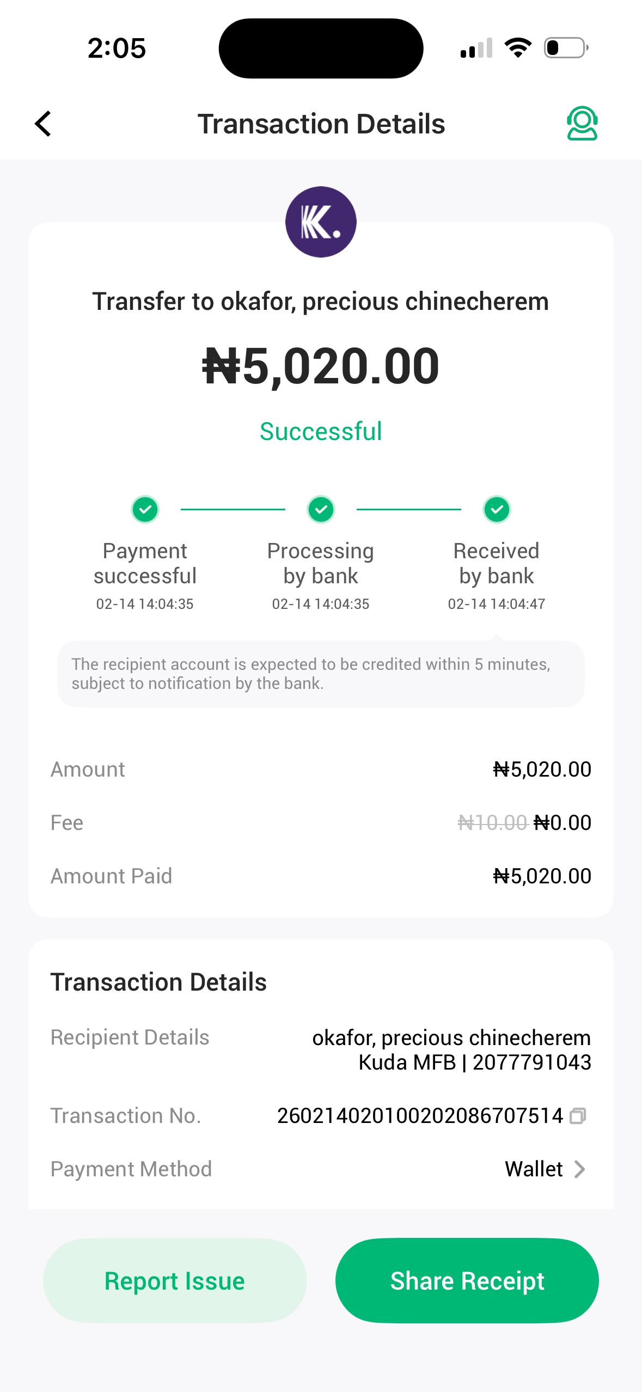
Task: Tap the Kuda bank logo
Action: 321,222
